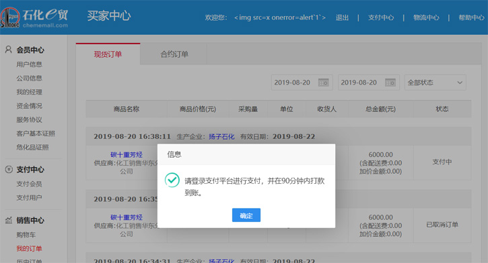Click 退出 to log out
488x263 pixels.
pos(342,17)
